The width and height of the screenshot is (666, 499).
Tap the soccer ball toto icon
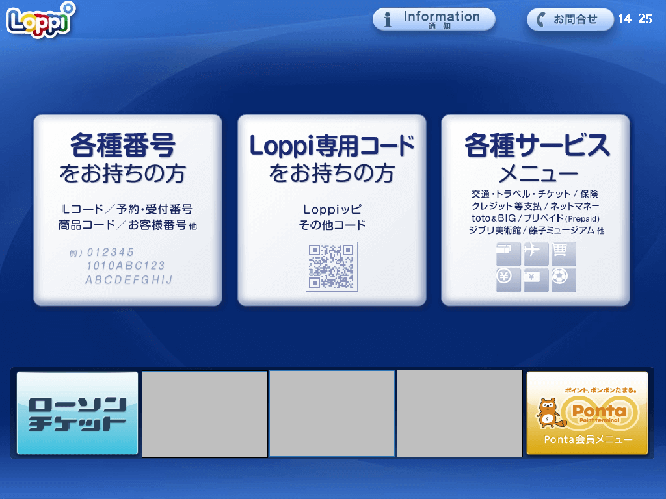coord(564,280)
